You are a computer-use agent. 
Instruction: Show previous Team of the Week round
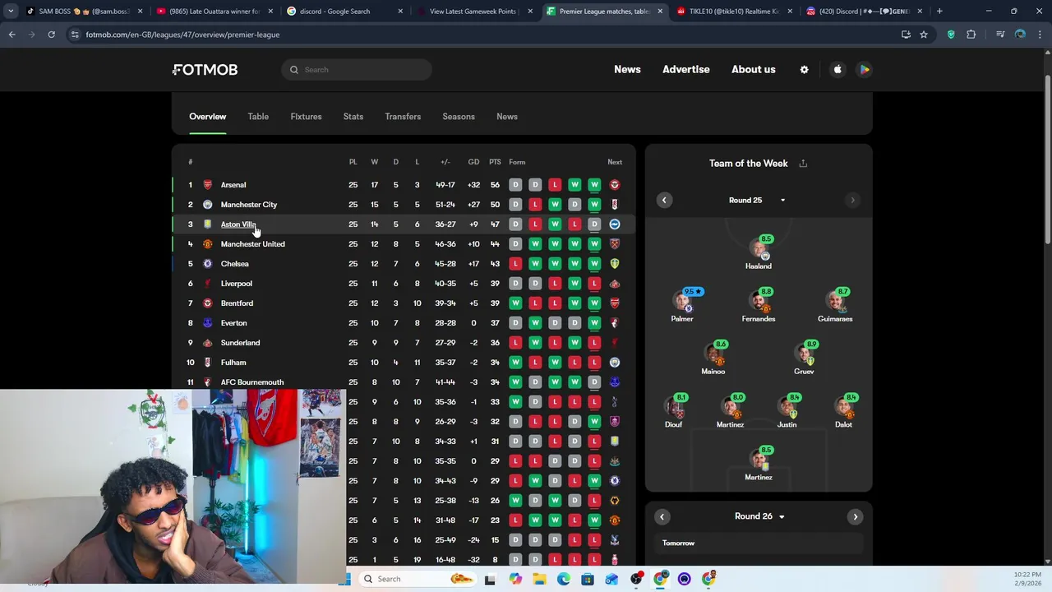(x=664, y=201)
